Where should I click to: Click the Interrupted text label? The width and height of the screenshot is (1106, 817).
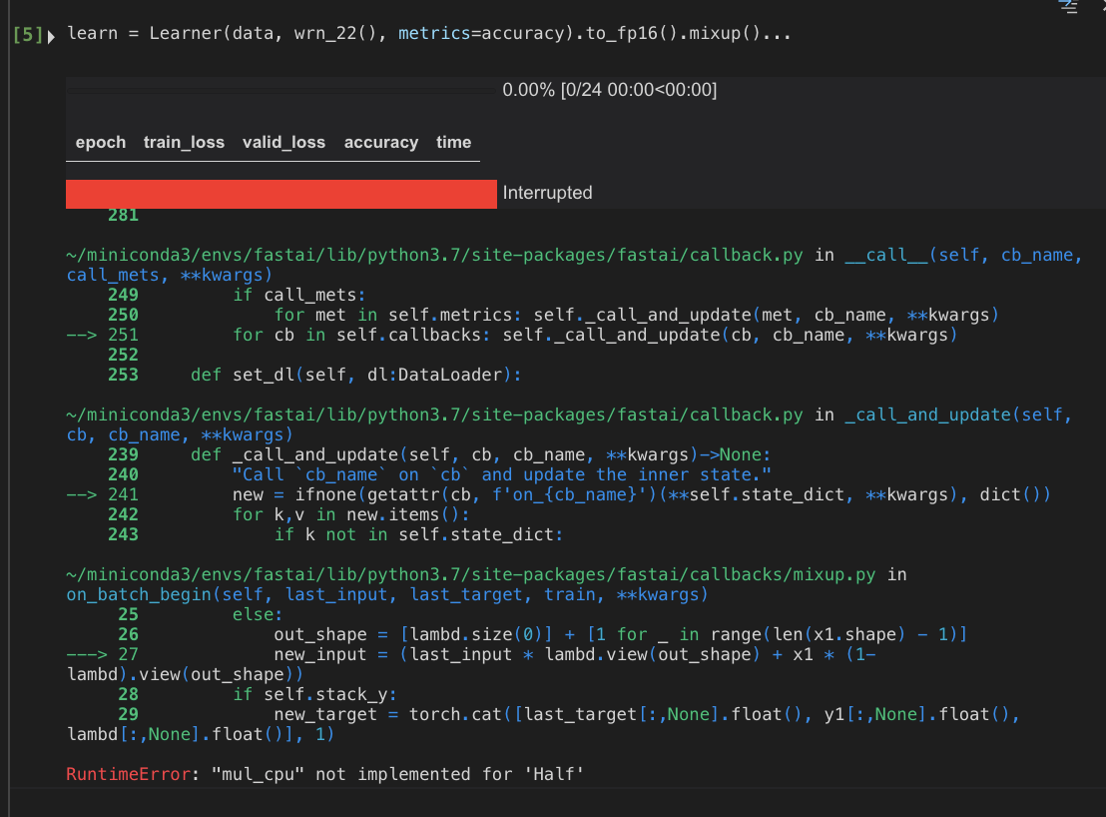547,193
